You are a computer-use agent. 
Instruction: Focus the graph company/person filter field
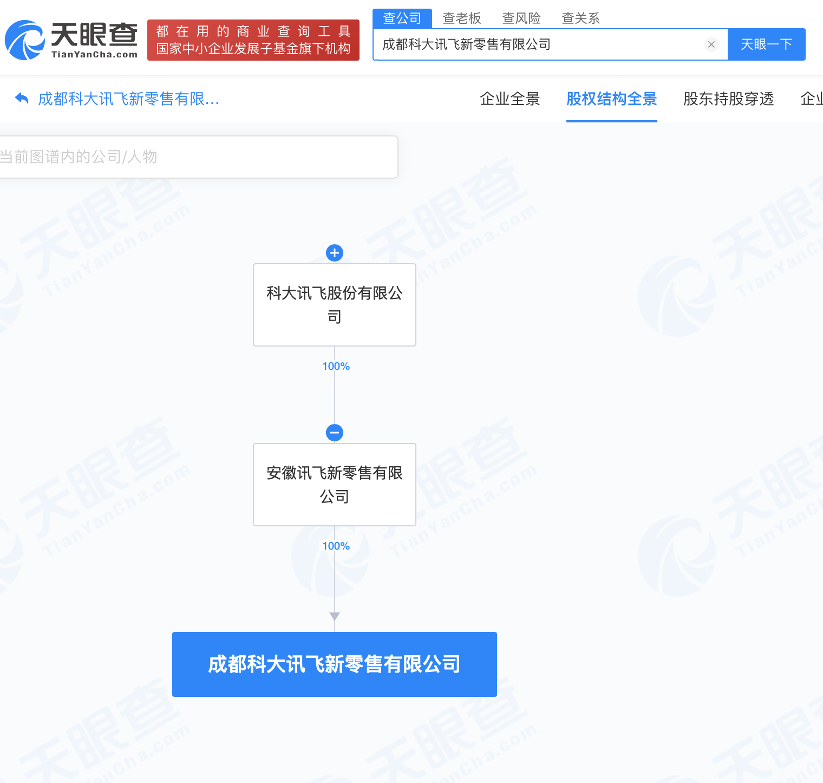(198, 157)
